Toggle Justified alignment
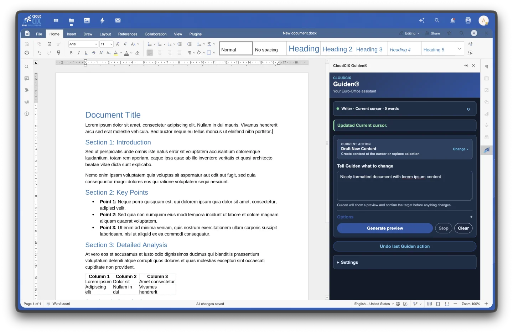The width and height of the screenshot is (513, 333). (x=179, y=53)
